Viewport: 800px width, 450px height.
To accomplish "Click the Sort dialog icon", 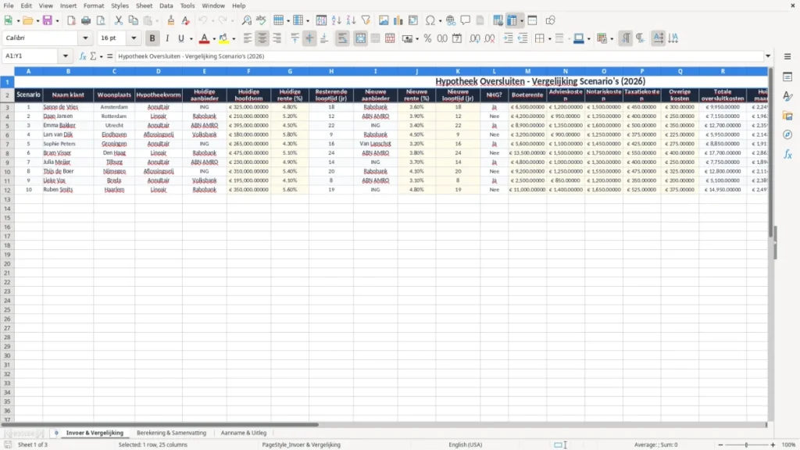I will point(321,20).
